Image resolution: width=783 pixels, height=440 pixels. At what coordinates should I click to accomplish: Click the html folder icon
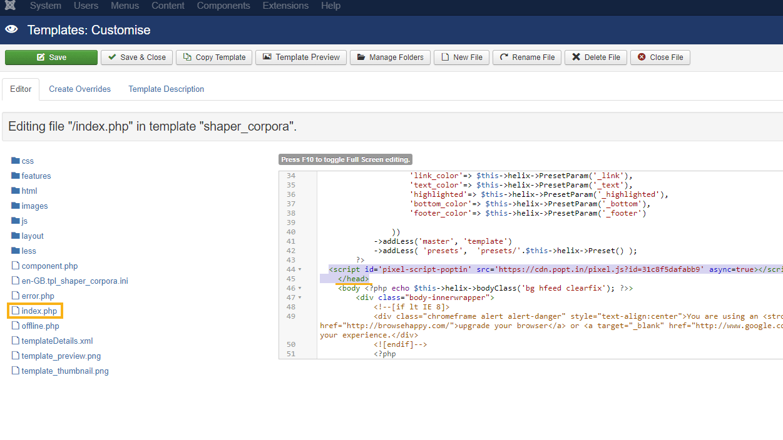(x=16, y=191)
